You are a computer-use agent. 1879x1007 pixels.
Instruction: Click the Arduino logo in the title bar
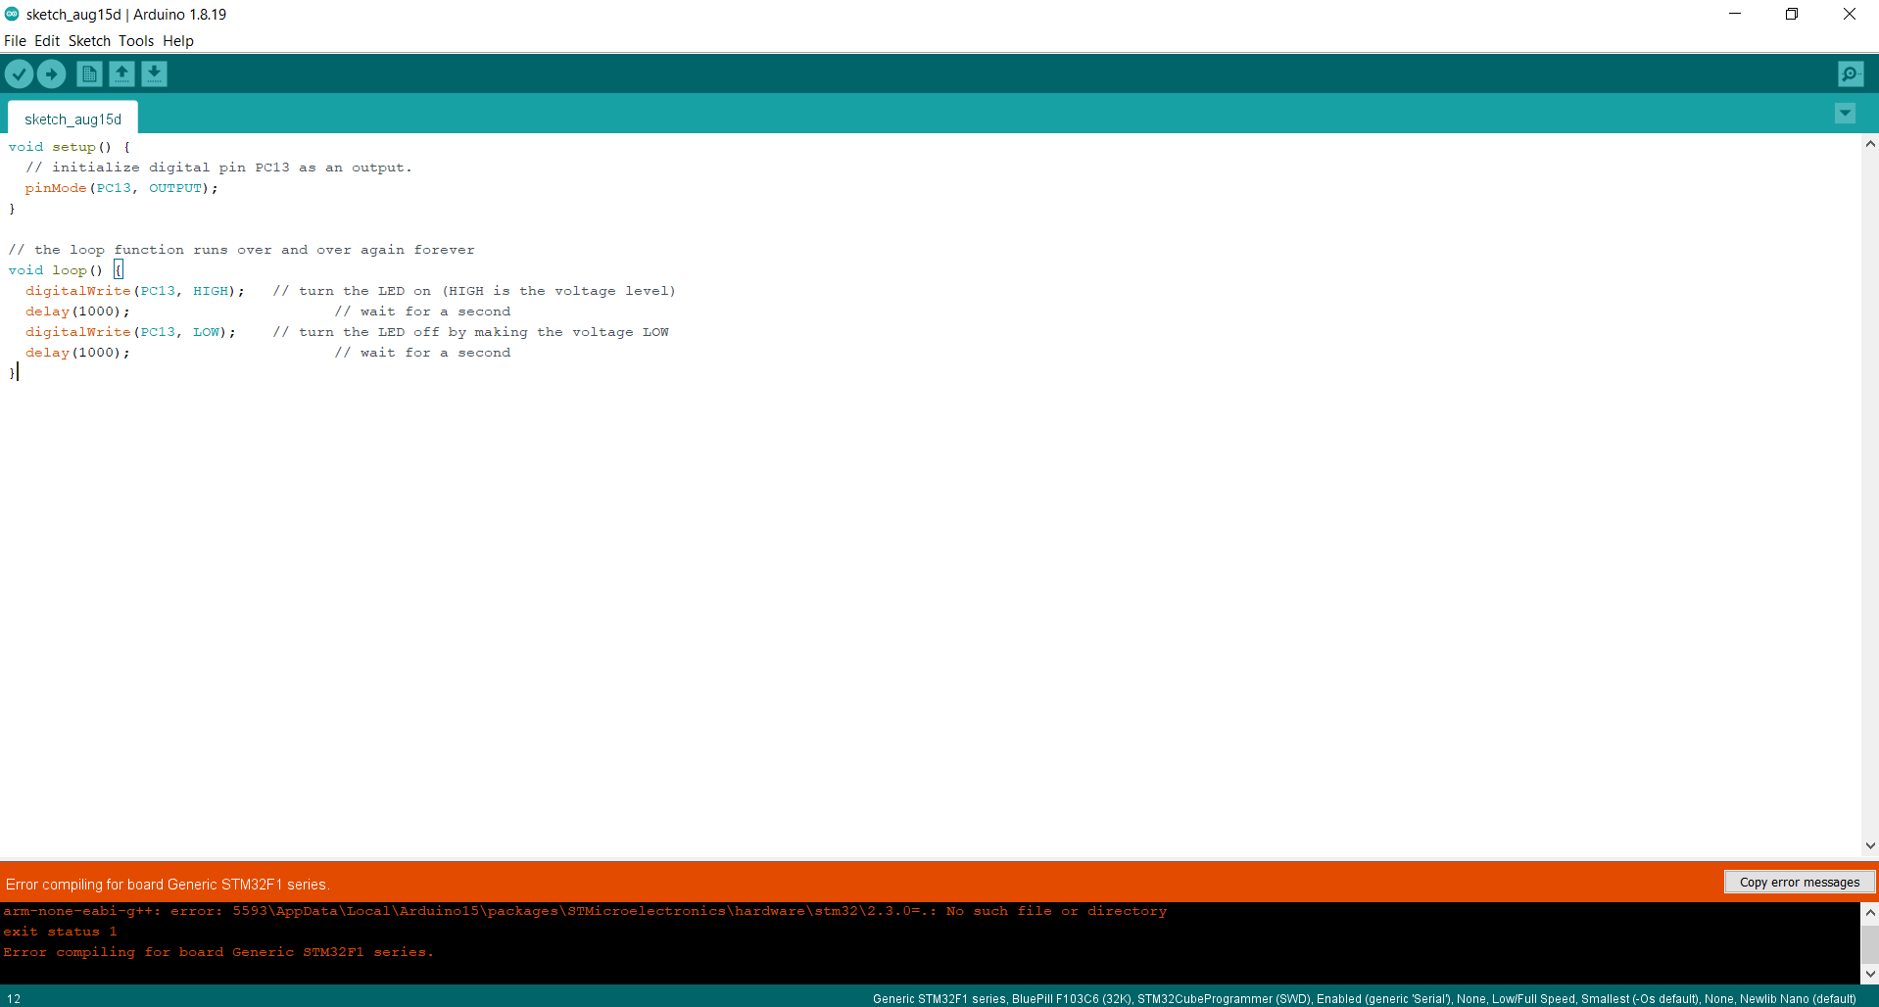[12, 14]
